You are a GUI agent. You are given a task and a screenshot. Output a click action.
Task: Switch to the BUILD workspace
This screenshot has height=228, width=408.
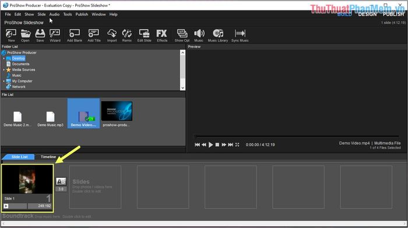click(x=344, y=15)
